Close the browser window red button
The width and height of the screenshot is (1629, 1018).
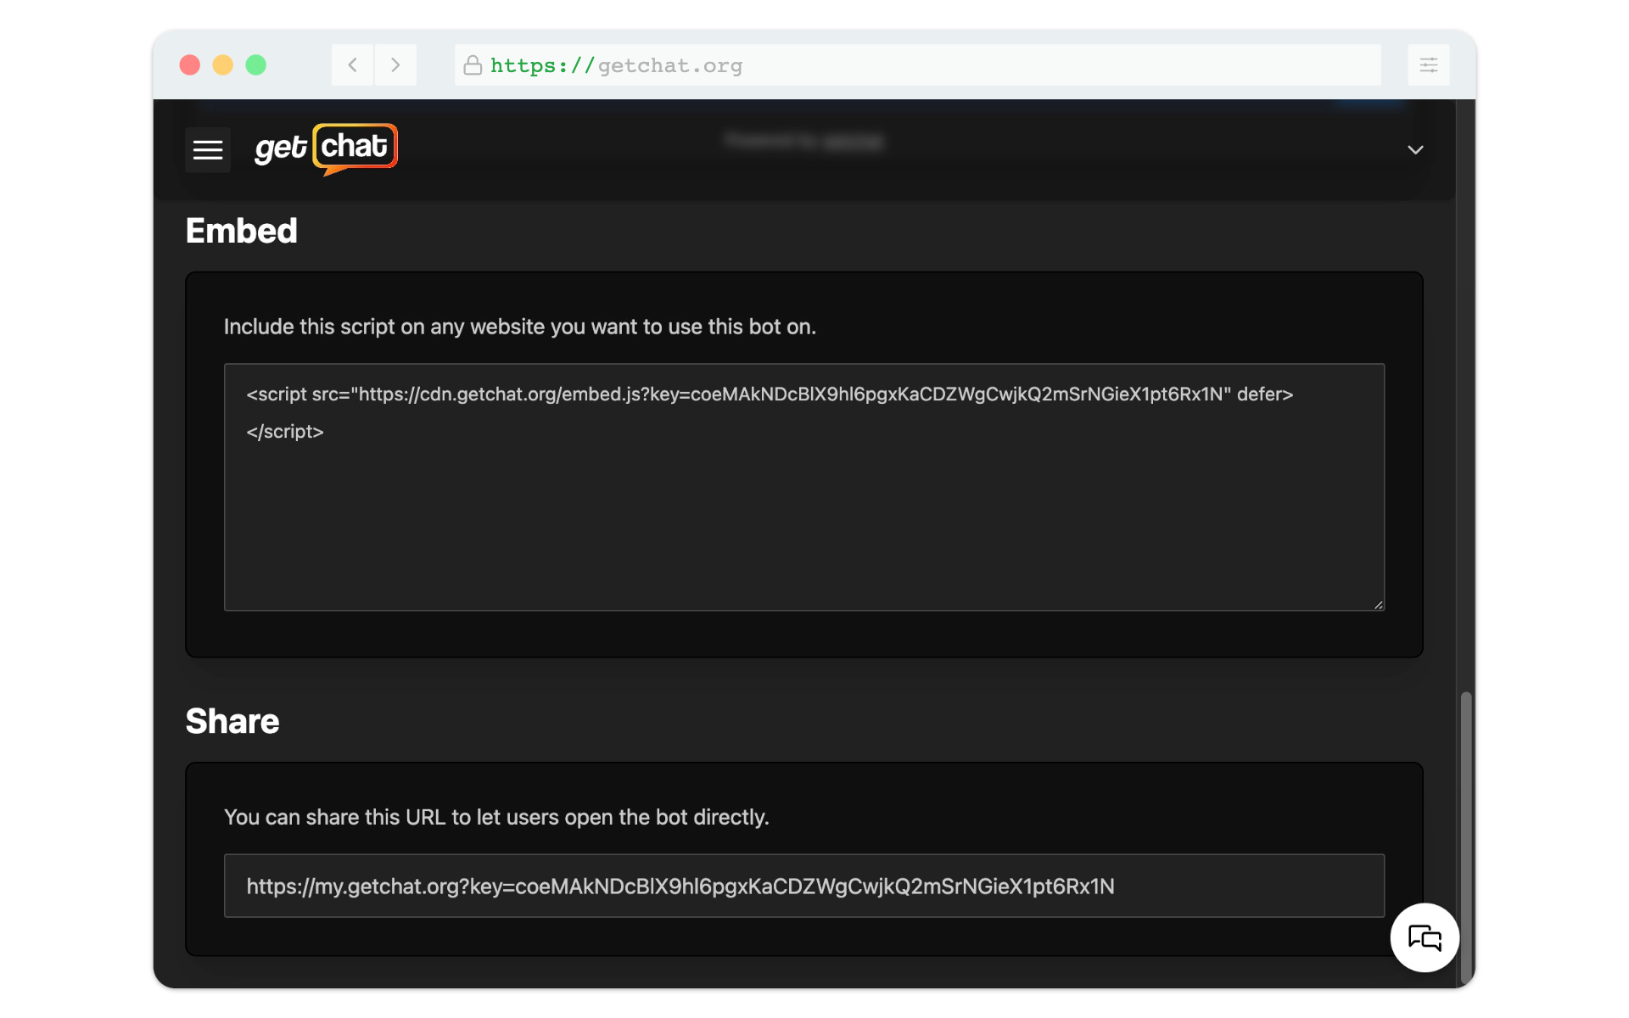coord(190,65)
